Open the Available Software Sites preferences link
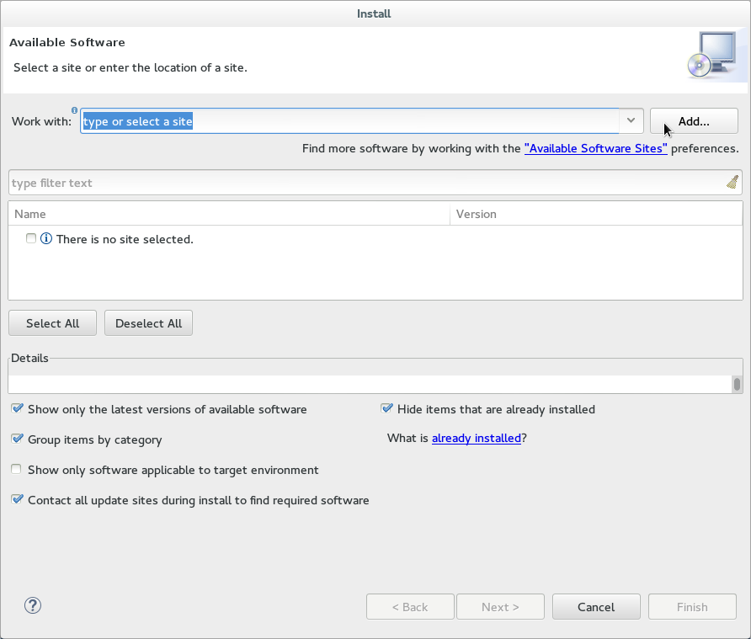 596,148
